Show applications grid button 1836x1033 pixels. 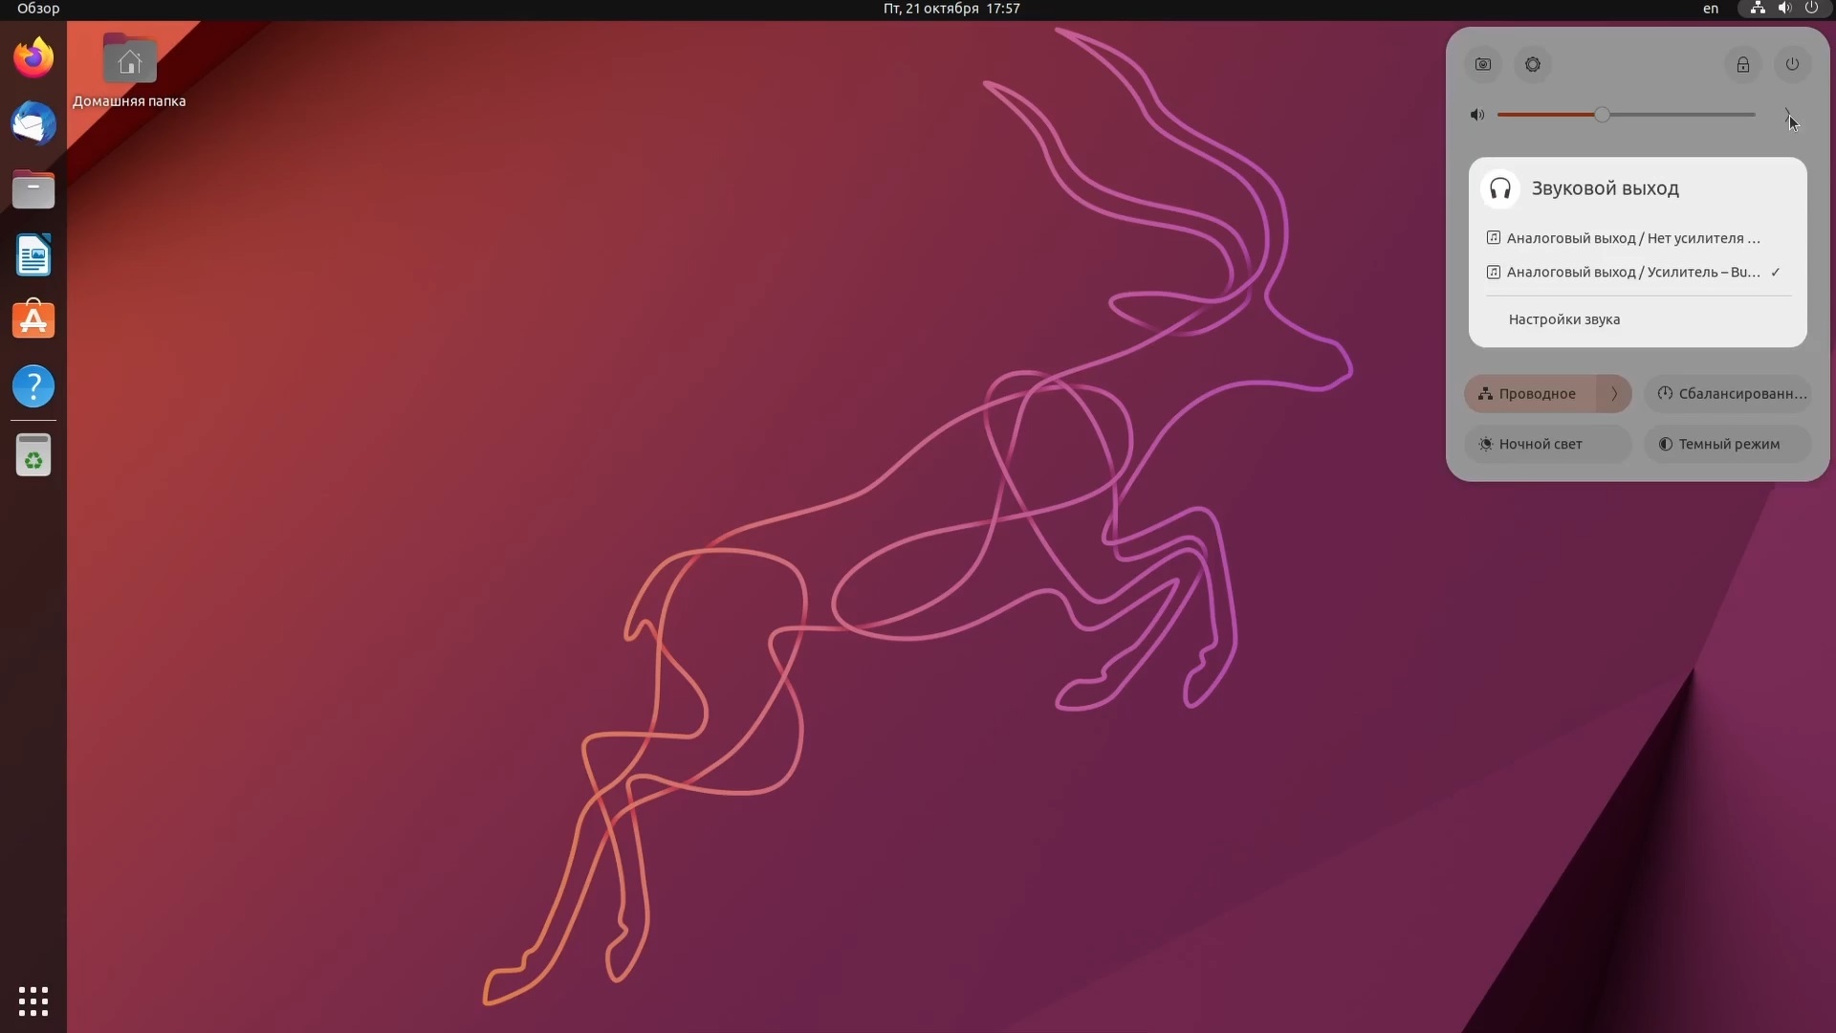coord(33,1000)
